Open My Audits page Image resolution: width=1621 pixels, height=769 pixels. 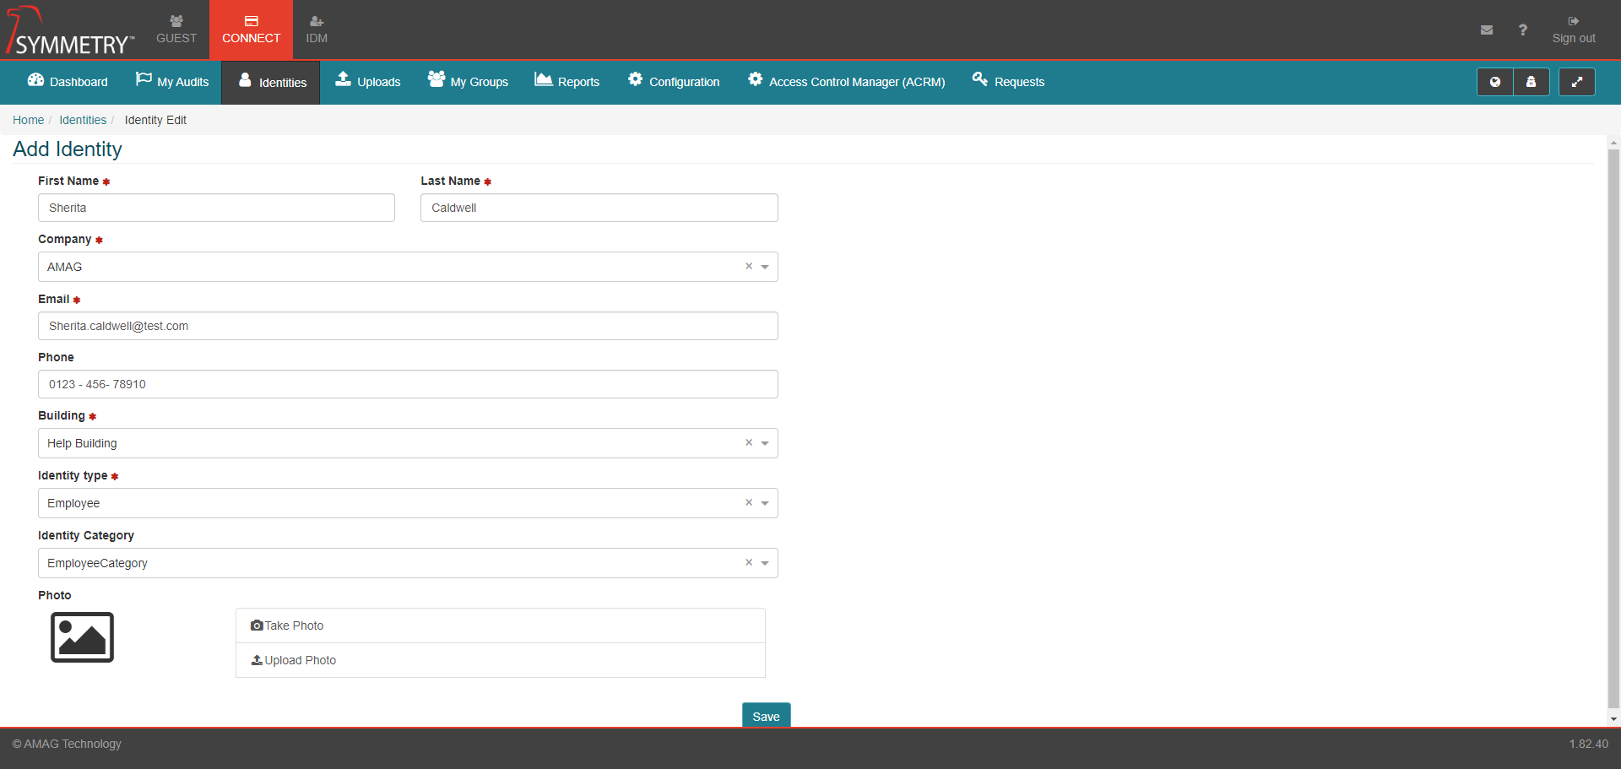(172, 82)
